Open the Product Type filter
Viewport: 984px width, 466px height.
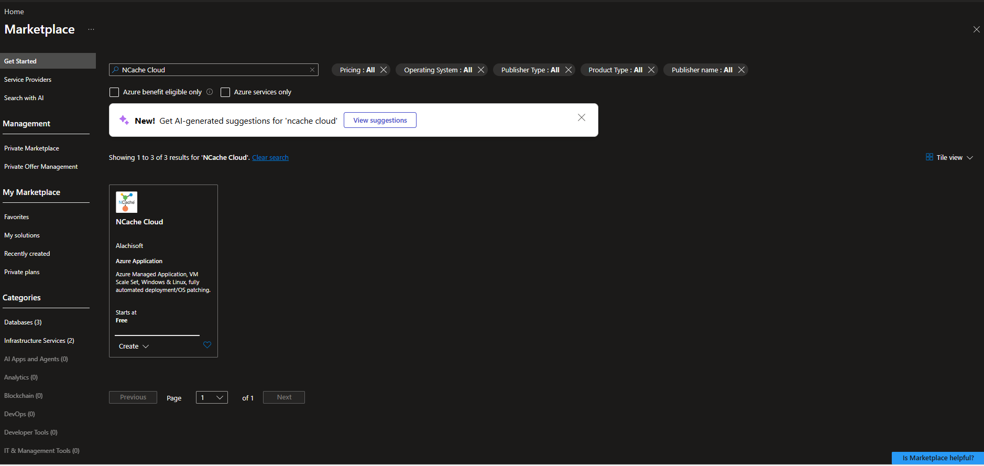click(x=615, y=70)
